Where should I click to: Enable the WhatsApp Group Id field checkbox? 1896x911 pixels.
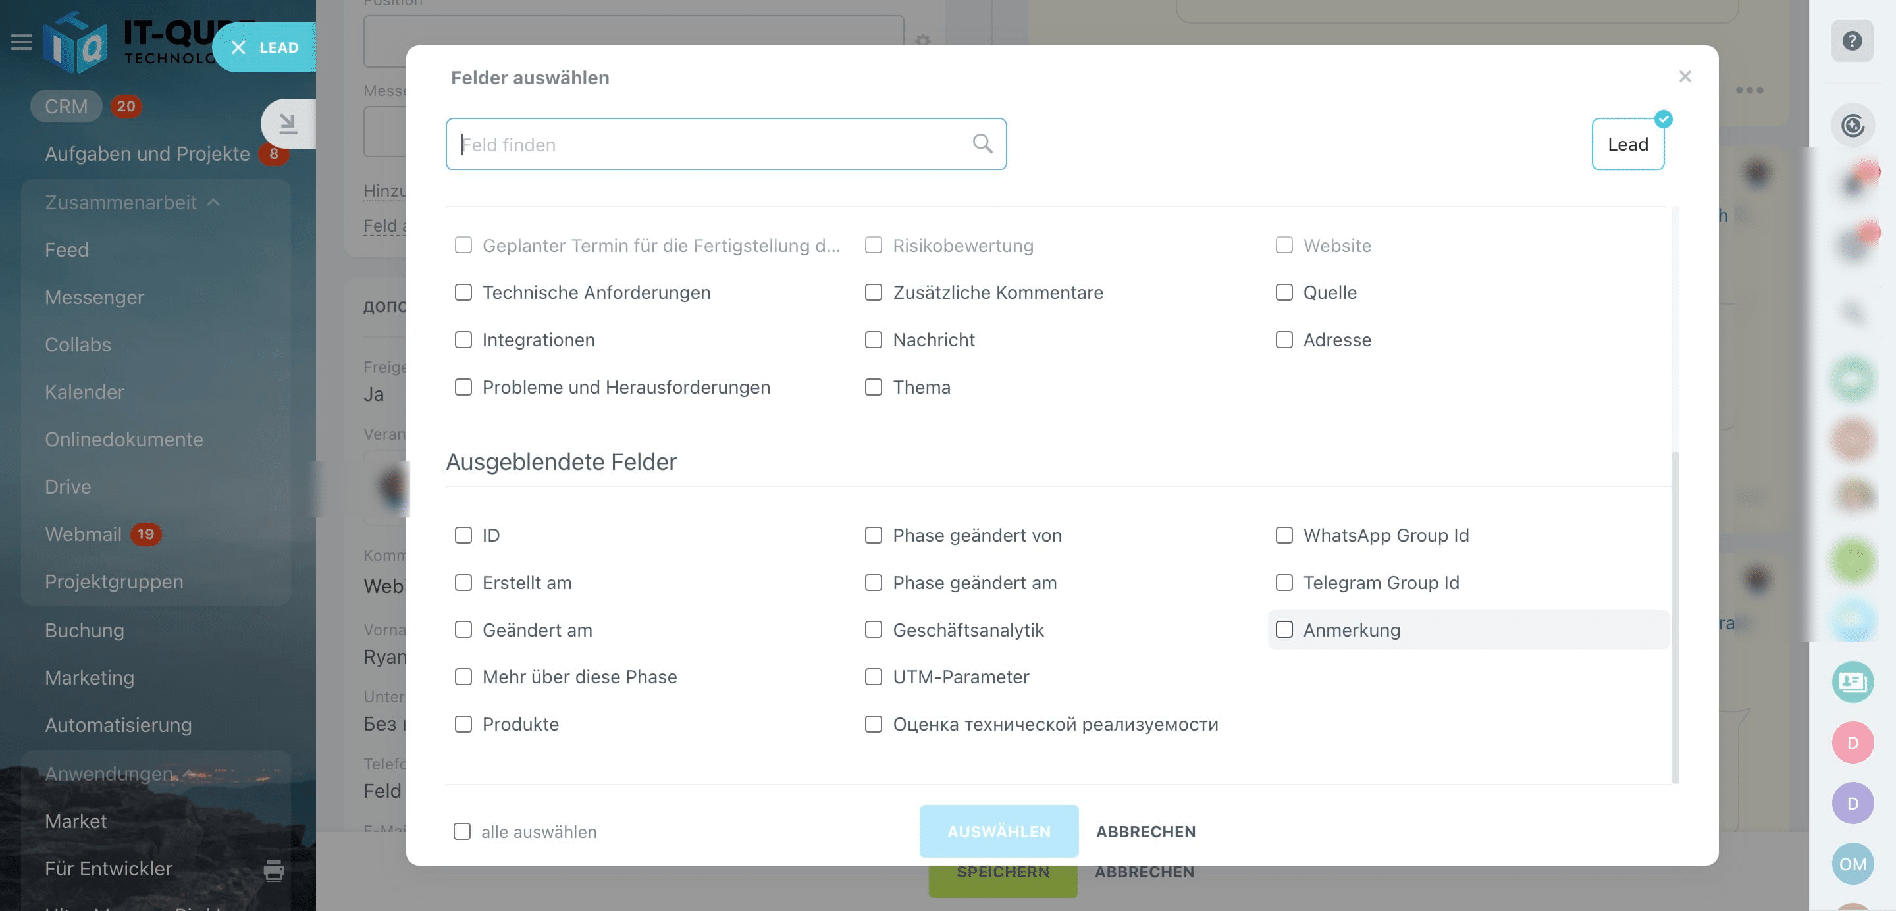click(x=1284, y=535)
